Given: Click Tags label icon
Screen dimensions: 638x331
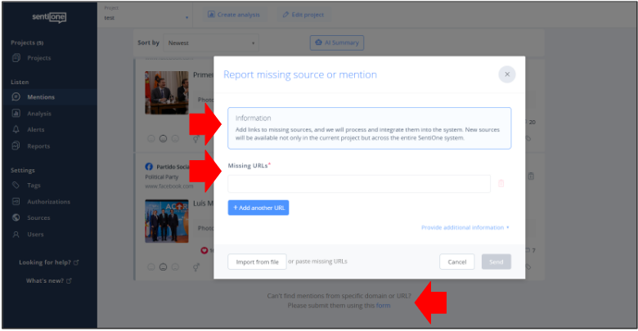Looking at the screenshot, I should (16, 185).
